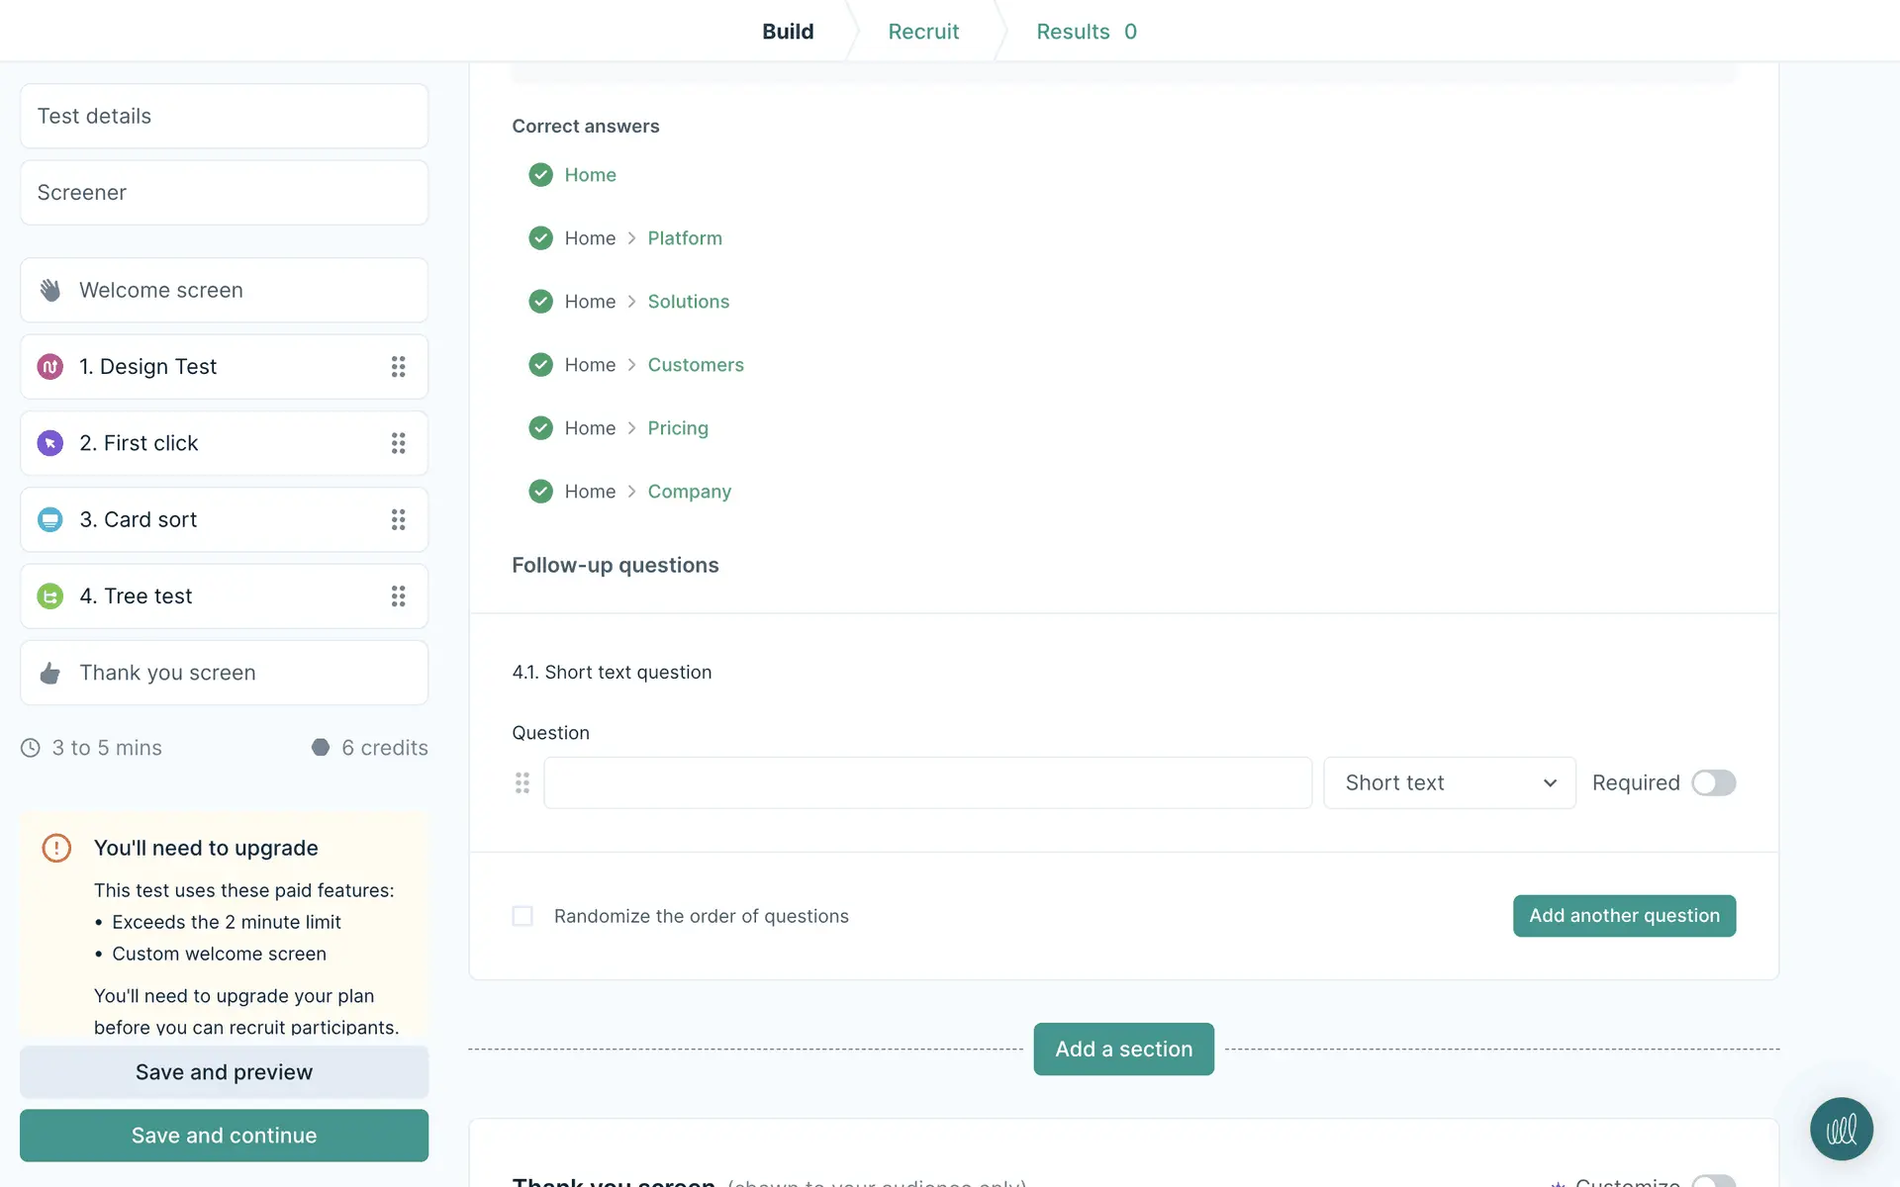Click the Add a section button

click(1123, 1050)
